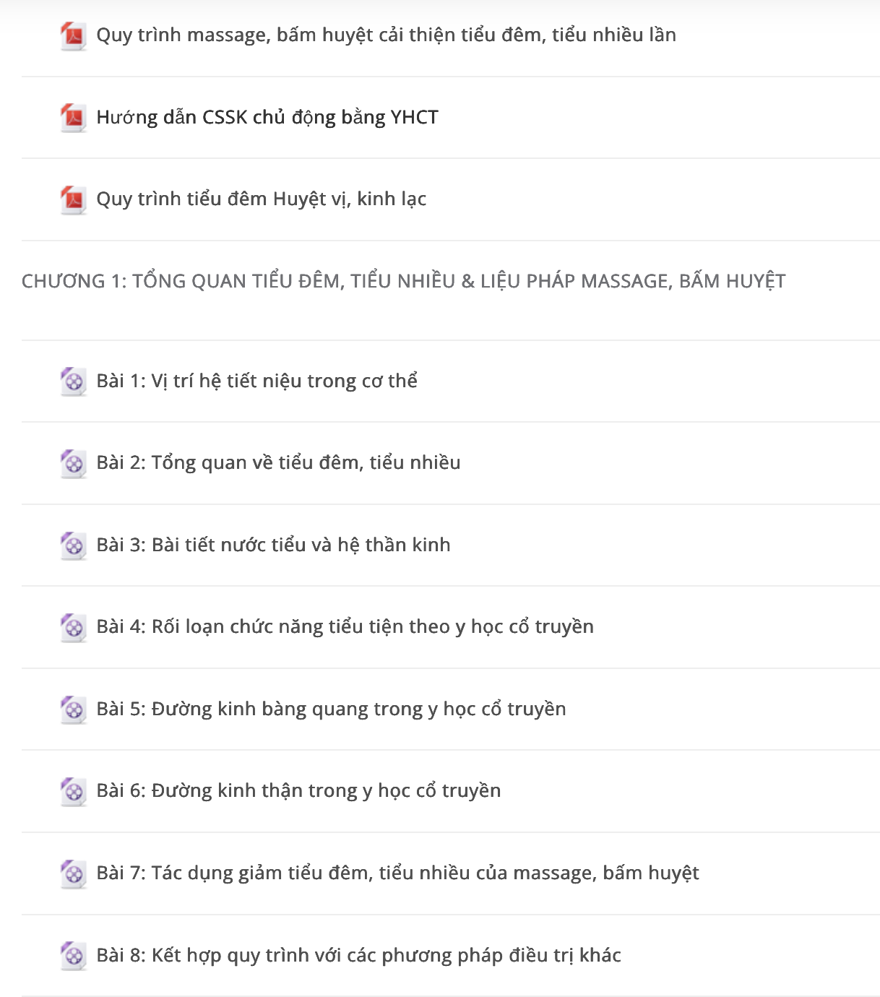Click video reel icon for Bài 7
The image size is (880, 997).
pos(74,873)
